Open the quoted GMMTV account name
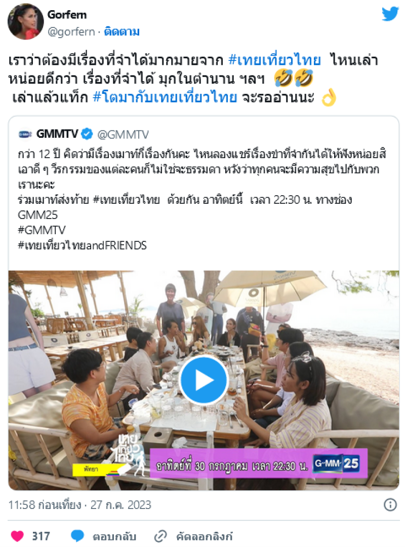This screenshot has width=405, height=547. point(57,134)
